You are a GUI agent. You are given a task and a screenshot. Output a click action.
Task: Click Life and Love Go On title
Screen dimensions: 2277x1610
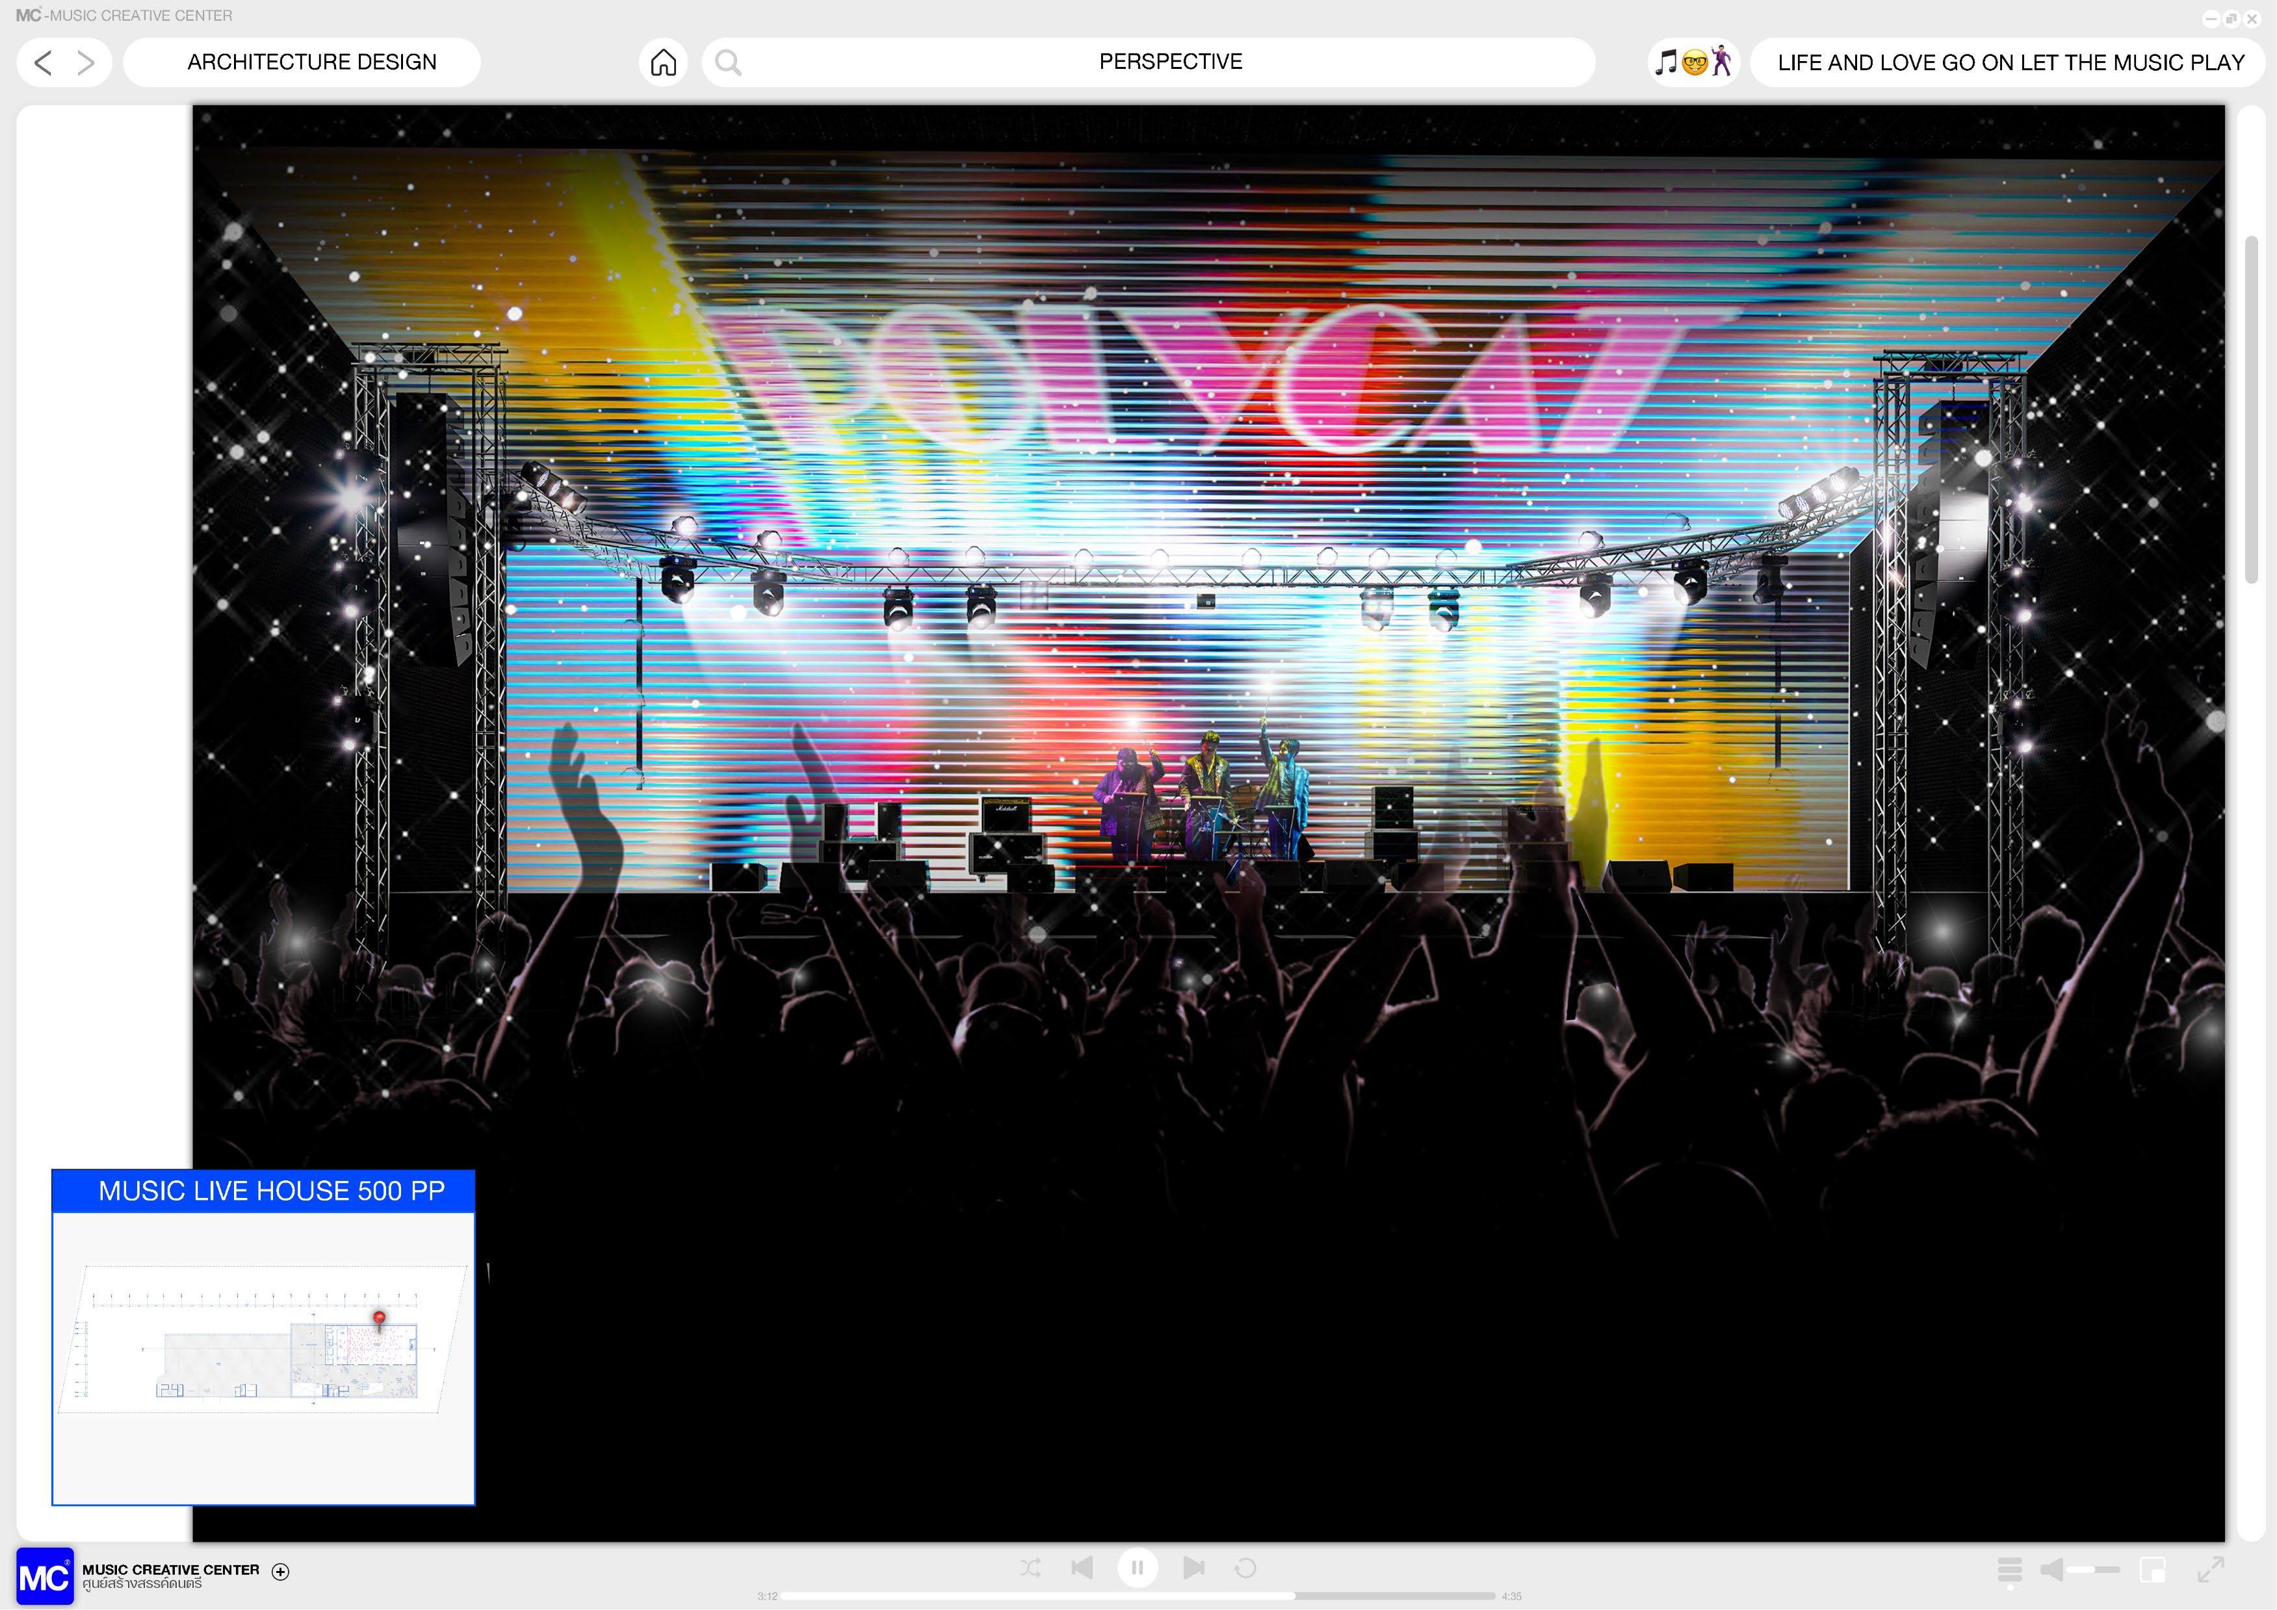point(2010,64)
